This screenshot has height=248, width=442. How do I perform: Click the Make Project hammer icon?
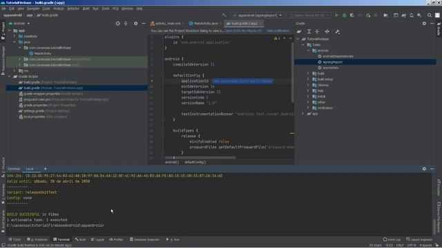point(224,15)
